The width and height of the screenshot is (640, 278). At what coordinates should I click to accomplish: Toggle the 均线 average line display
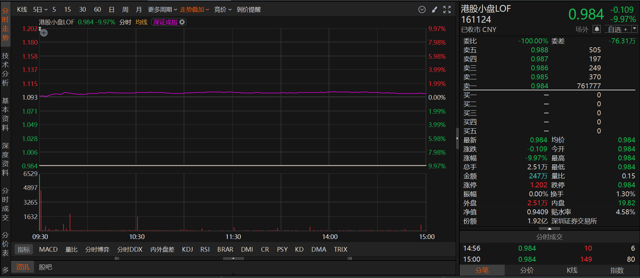[141, 22]
